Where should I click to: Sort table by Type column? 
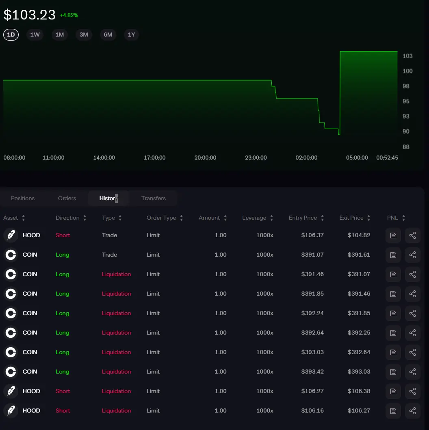(112, 218)
